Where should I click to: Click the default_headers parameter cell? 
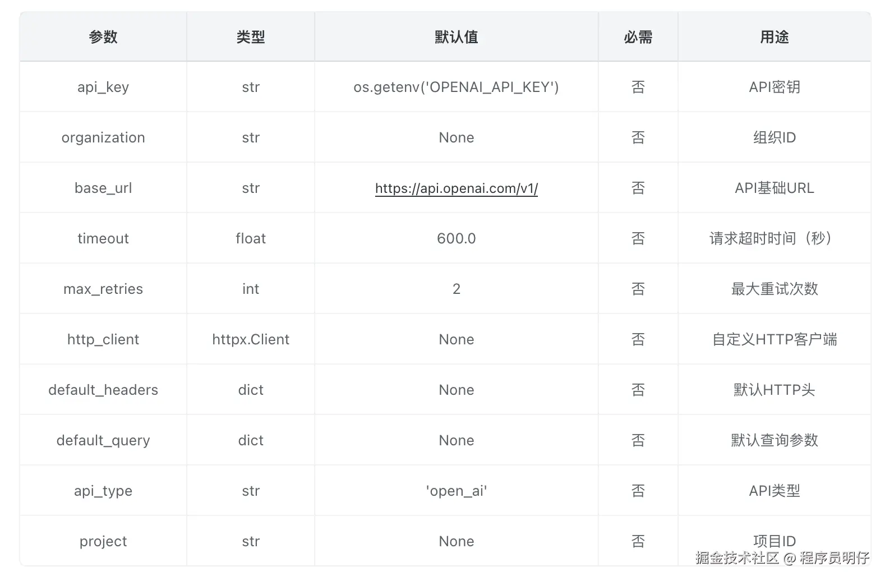coord(103,390)
